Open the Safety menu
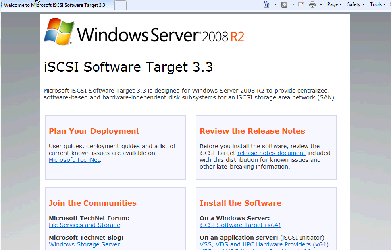This screenshot has width=391, height=250. pyautogui.click(x=356, y=4)
